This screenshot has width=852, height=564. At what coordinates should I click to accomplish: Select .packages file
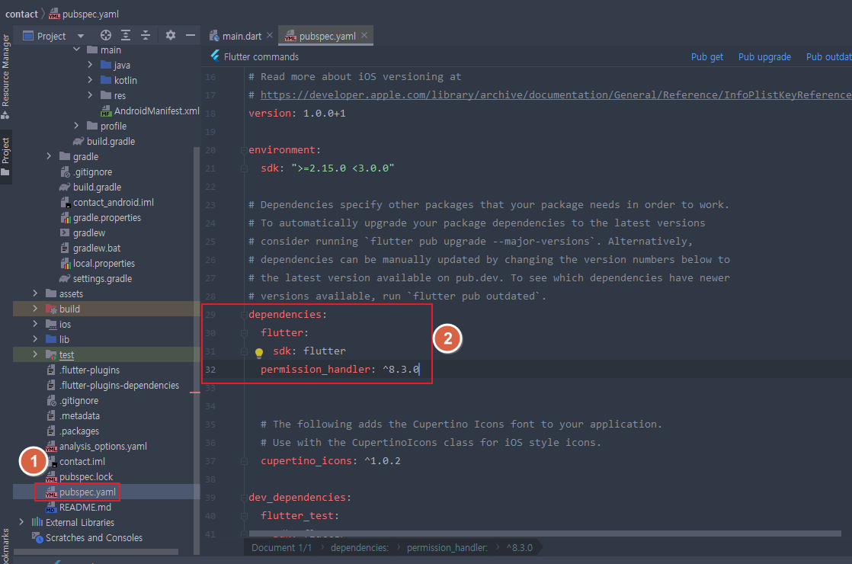73,431
